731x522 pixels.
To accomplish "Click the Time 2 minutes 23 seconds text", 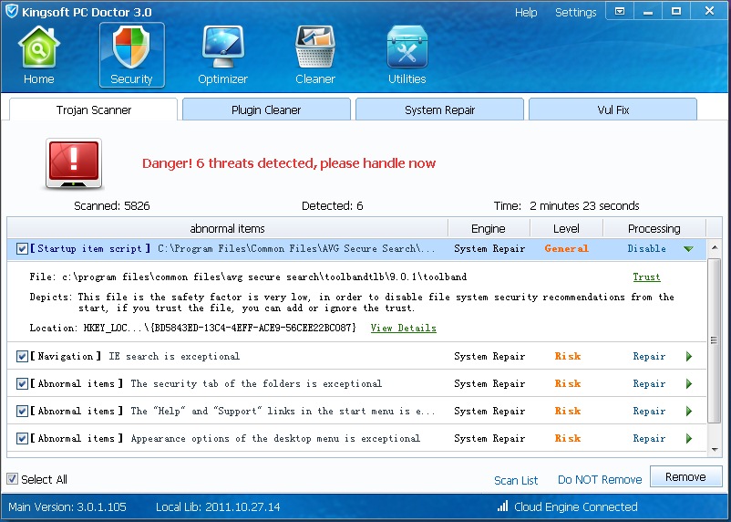I will click(x=566, y=206).
